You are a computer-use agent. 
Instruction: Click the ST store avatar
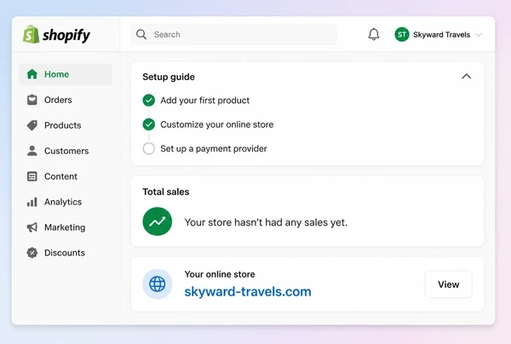point(402,35)
